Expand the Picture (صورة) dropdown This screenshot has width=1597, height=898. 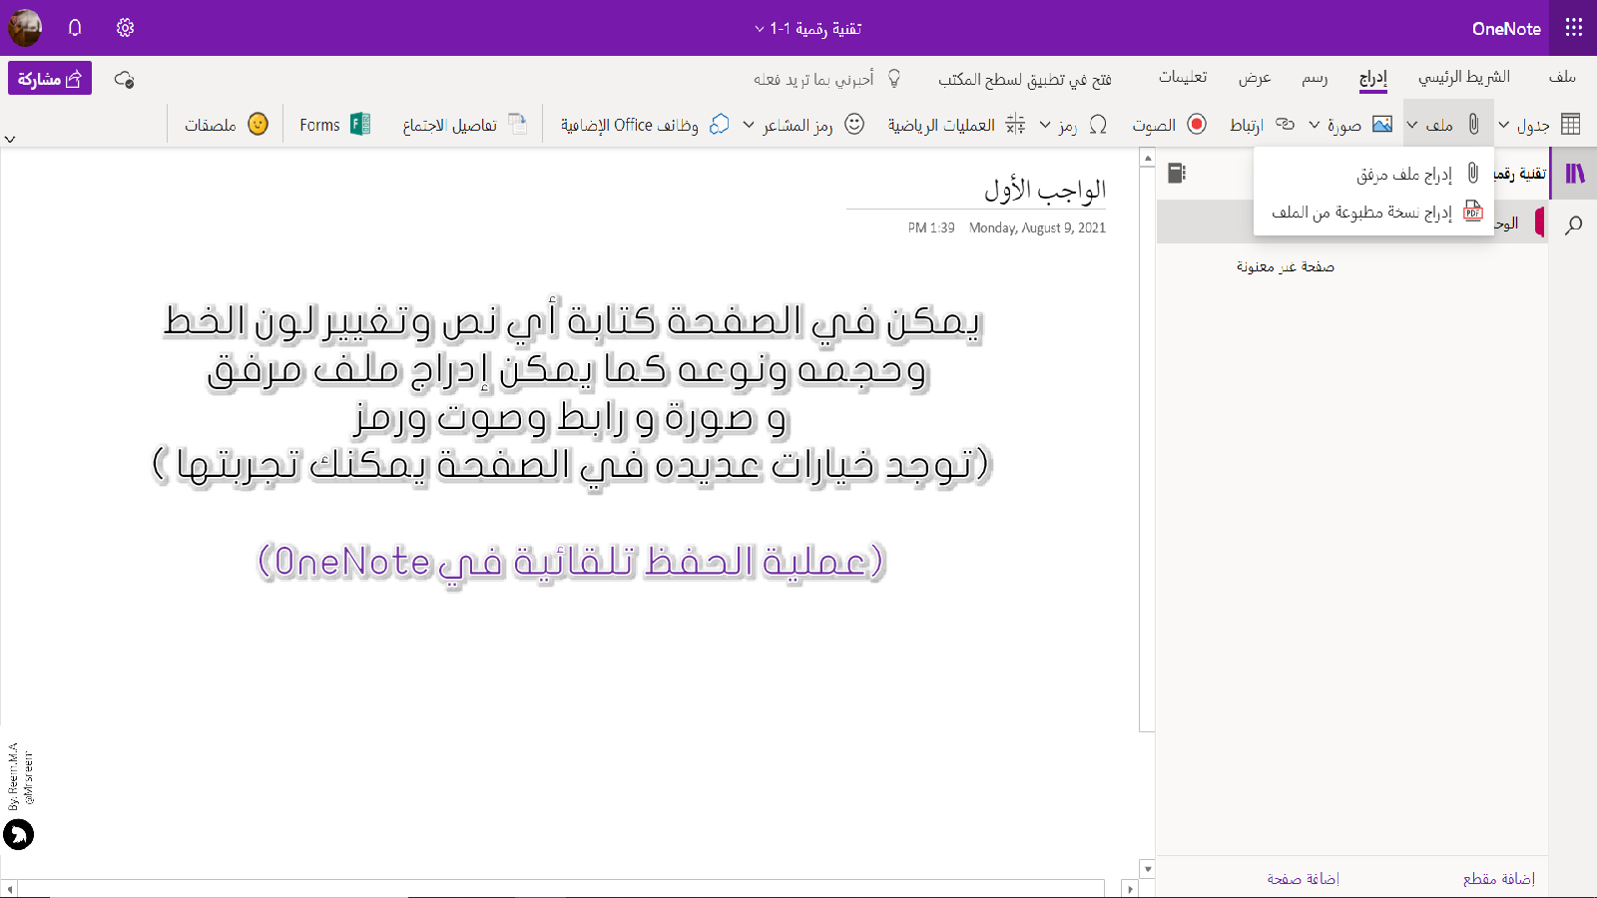1315,125
